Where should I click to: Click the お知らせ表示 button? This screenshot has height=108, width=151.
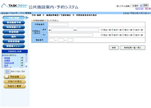pos(14,81)
